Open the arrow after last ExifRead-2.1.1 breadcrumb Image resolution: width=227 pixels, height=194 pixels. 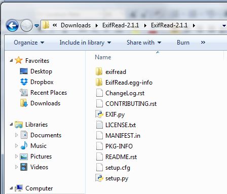tap(194, 25)
